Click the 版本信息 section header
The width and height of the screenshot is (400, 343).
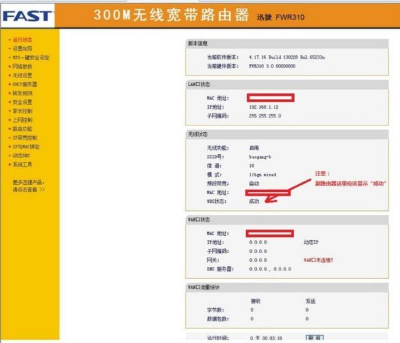(x=198, y=43)
